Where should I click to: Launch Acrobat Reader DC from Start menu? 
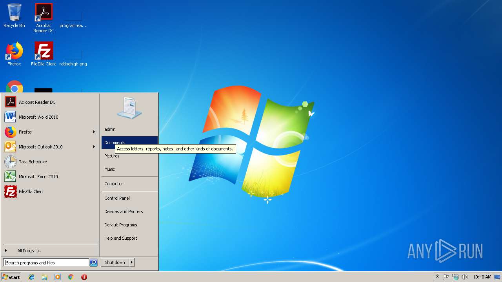click(50, 102)
